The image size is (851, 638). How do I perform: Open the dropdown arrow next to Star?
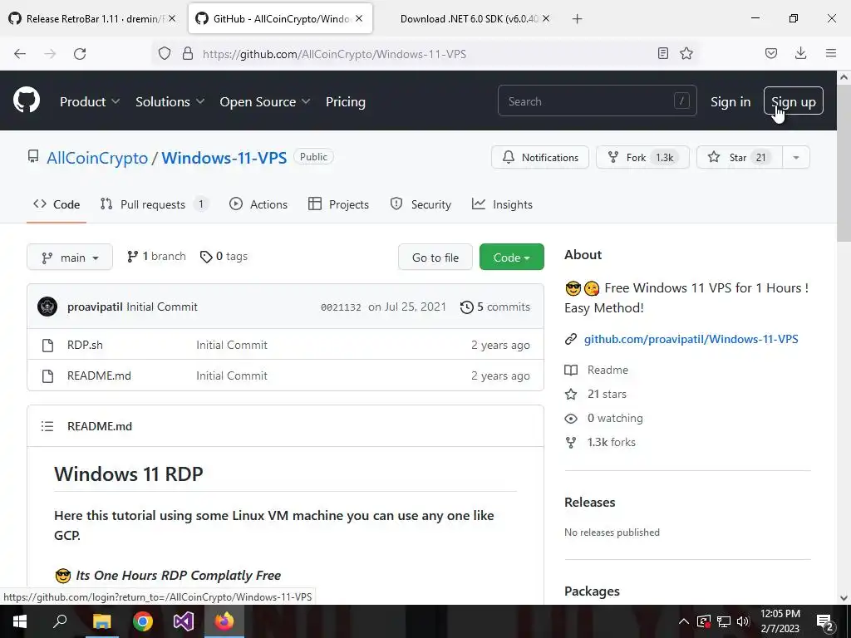tap(796, 157)
